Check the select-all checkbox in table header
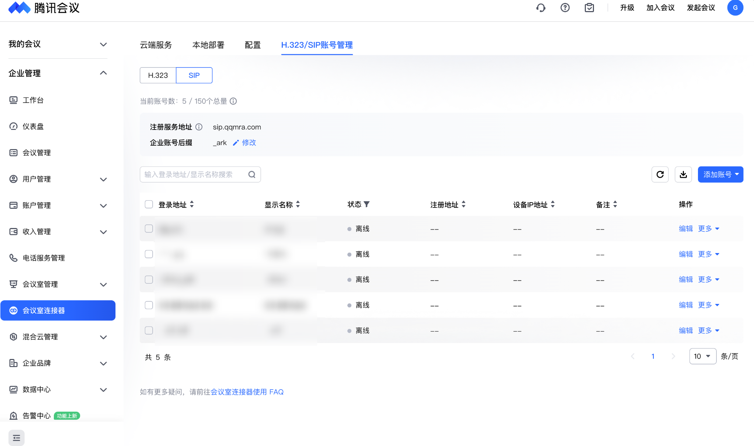 149,204
